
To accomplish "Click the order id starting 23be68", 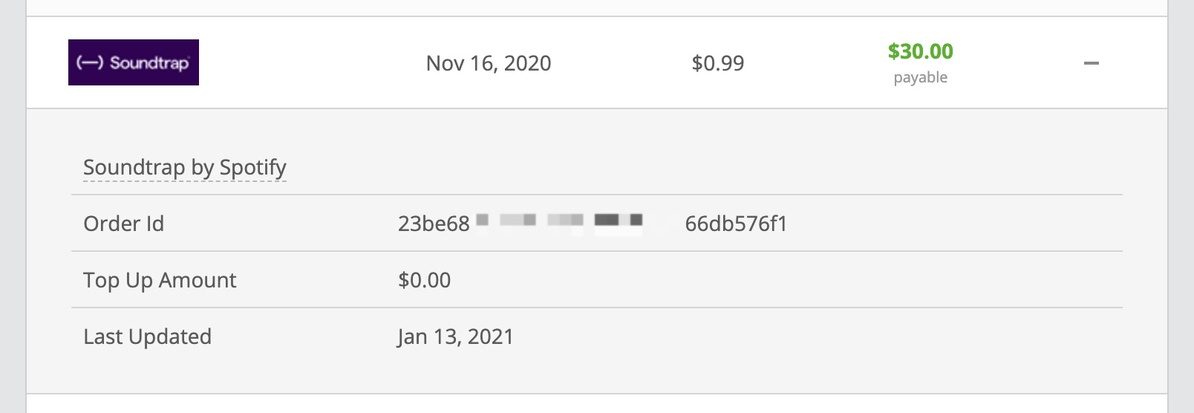I will tap(434, 224).
